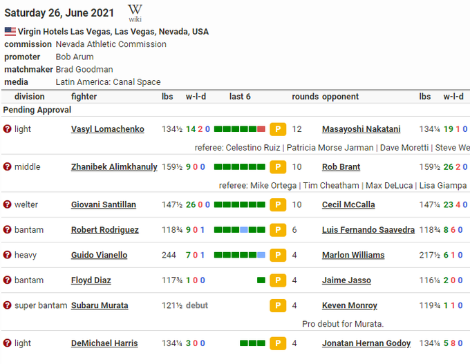Open Luis Fernando Saavedra profile
The width and height of the screenshot is (470, 364).
[368, 230]
